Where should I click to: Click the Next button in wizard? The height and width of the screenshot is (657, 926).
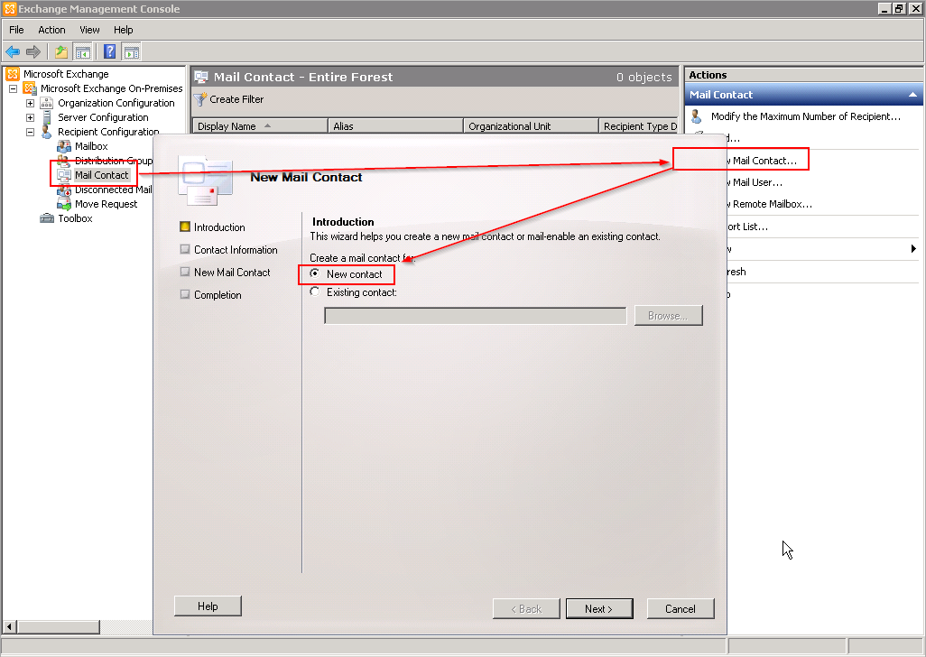coord(598,608)
